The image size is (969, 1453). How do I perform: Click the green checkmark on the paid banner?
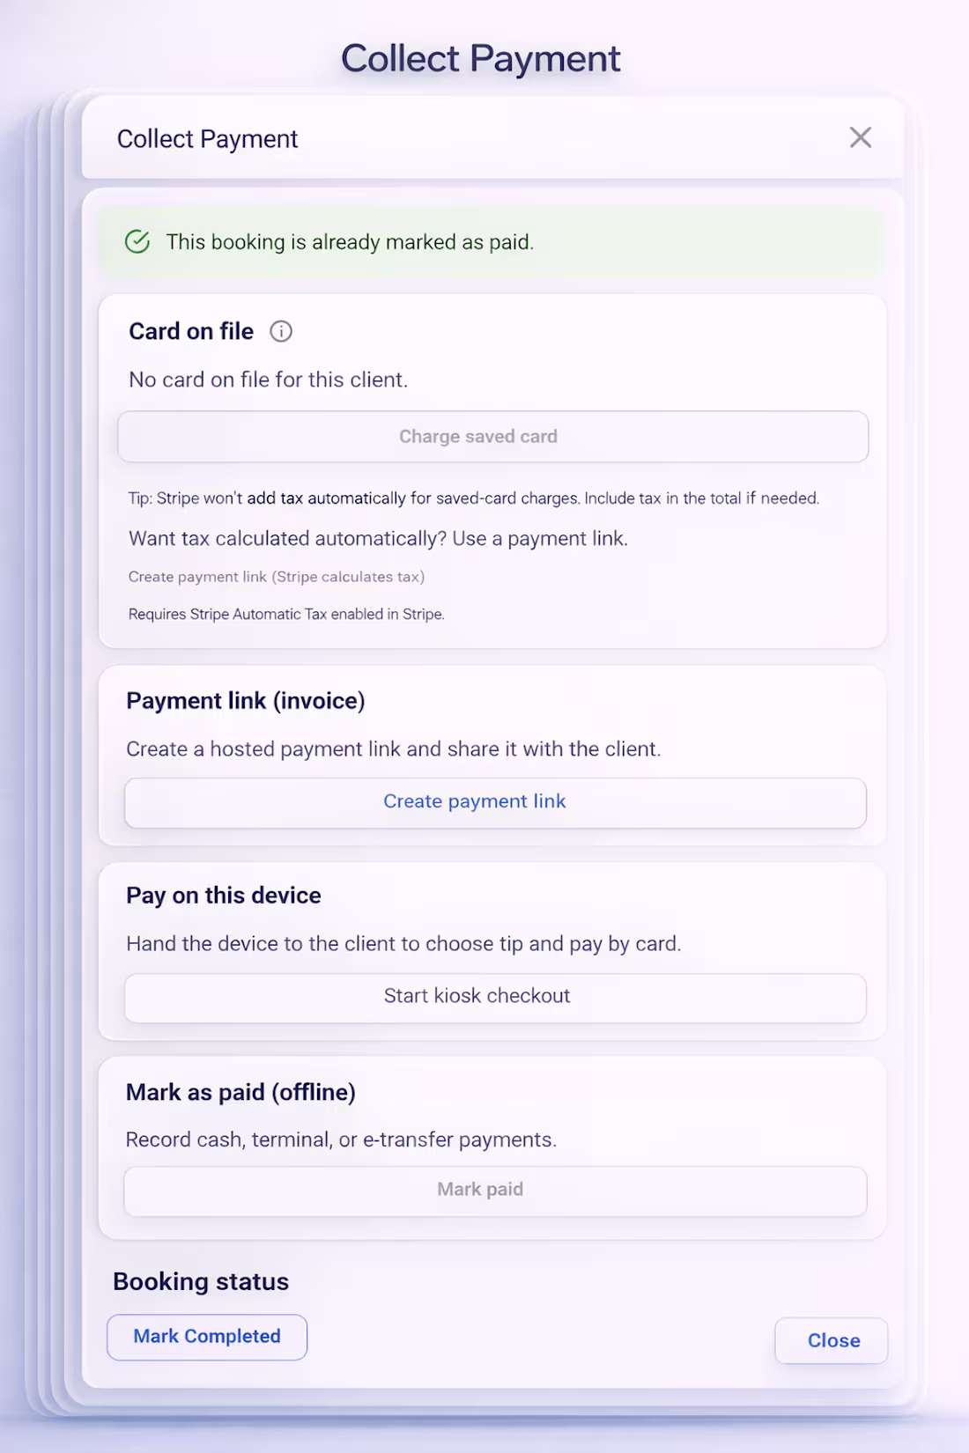tap(137, 242)
